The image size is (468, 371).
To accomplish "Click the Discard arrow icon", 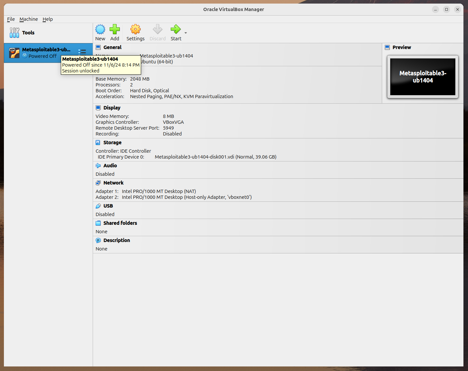I will tap(158, 30).
